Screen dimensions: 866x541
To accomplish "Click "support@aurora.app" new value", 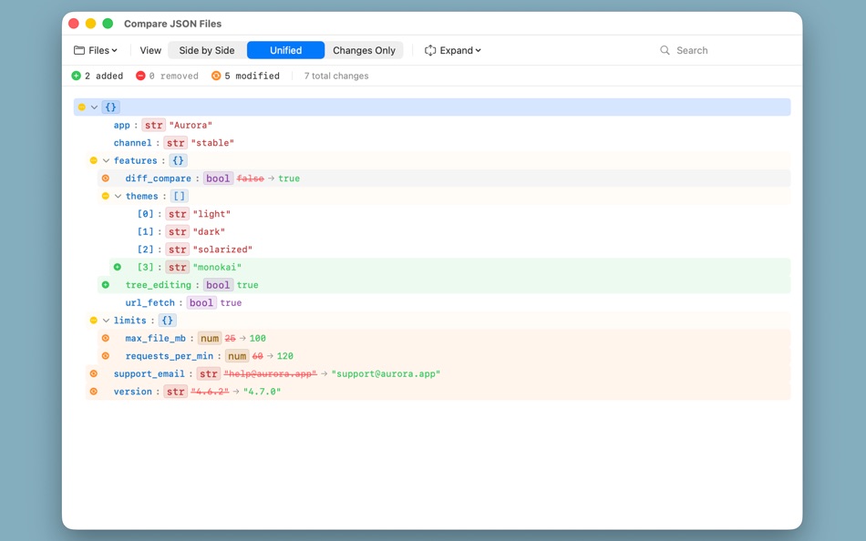I will pos(387,373).
